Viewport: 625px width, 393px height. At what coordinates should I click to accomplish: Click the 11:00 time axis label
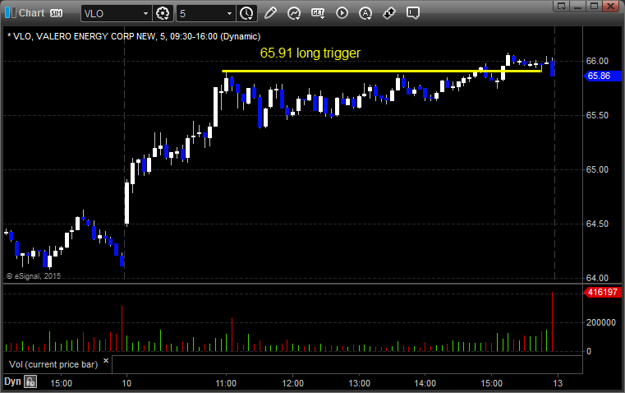click(226, 383)
